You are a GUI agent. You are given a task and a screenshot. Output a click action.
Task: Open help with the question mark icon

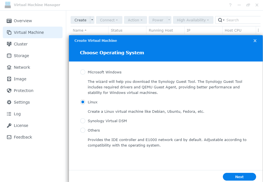tap(230, 5)
